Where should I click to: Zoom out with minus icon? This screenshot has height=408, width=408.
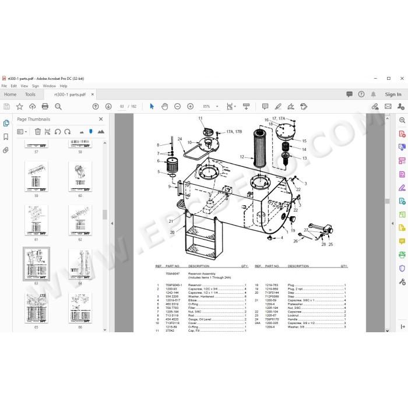(177, 107)
